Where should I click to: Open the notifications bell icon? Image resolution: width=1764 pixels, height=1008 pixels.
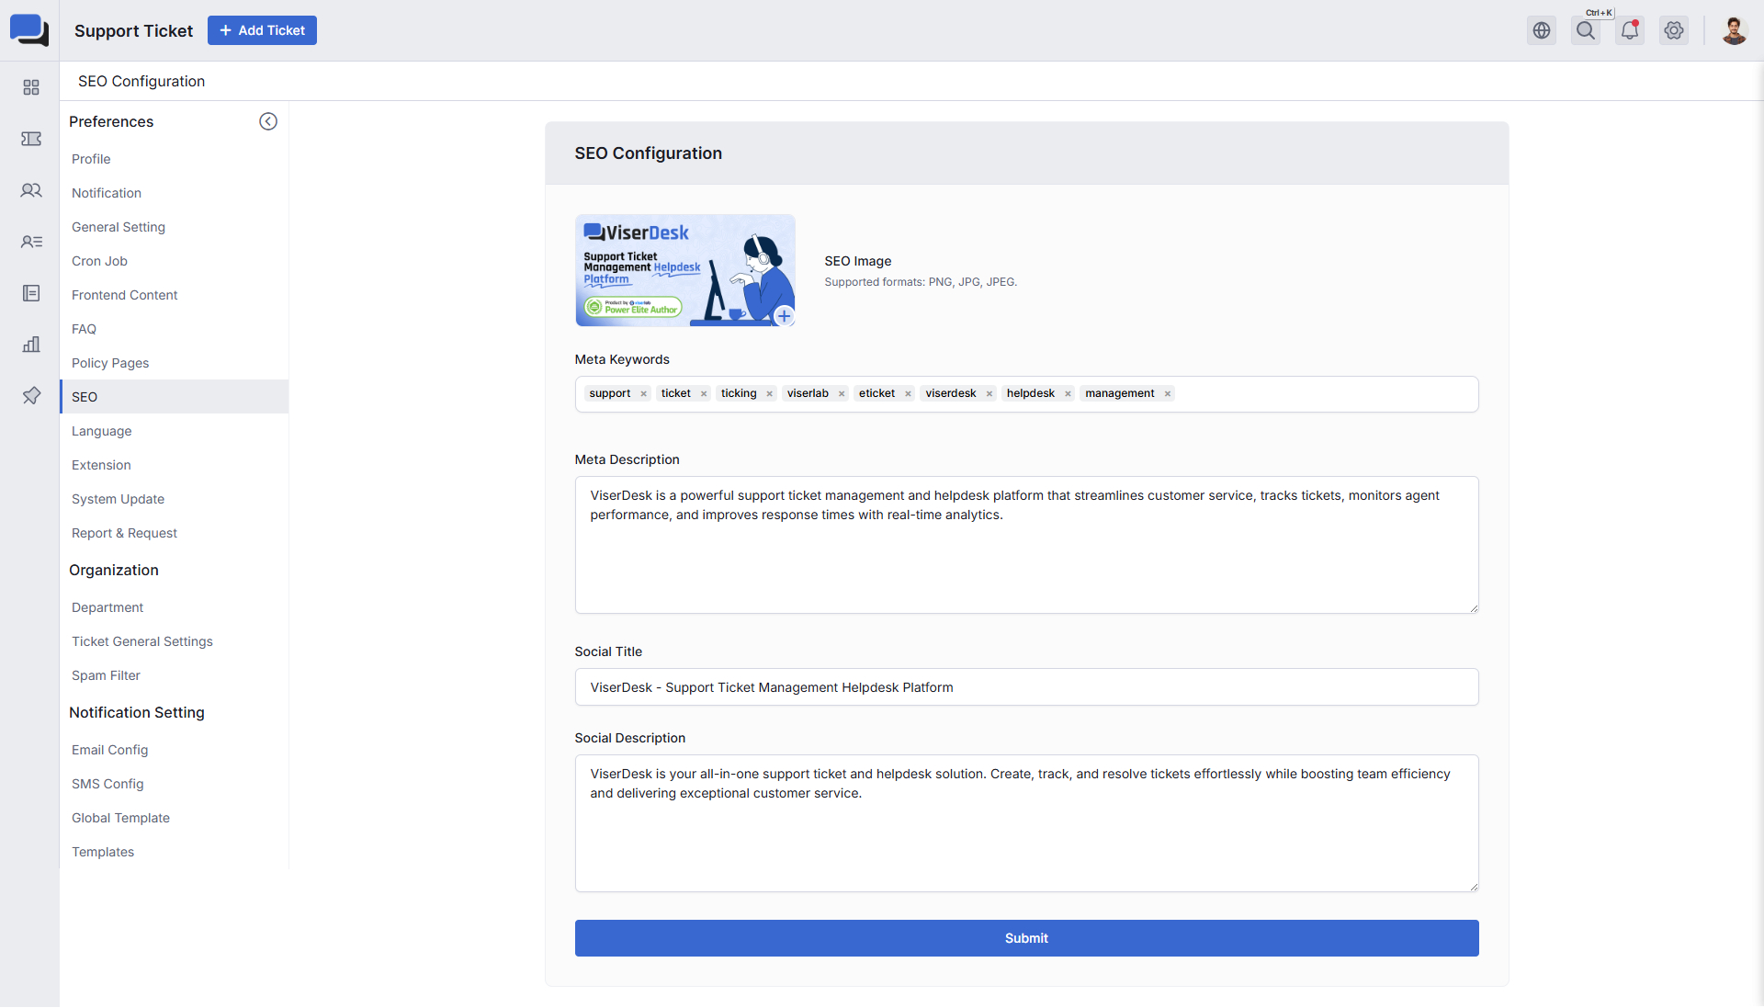[x=1630, y=30]
